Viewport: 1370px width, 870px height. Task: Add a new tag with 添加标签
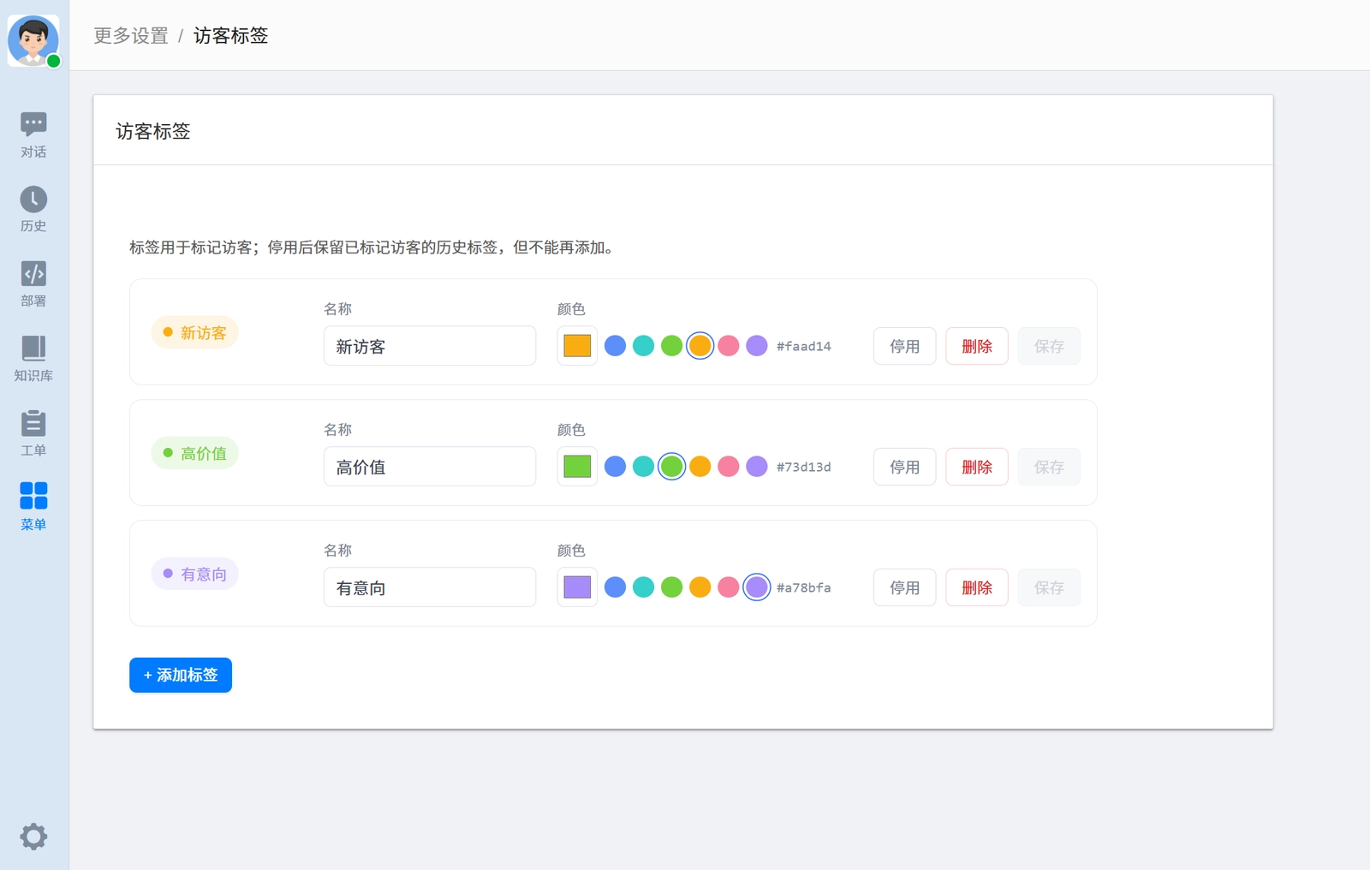click(181, 675)
